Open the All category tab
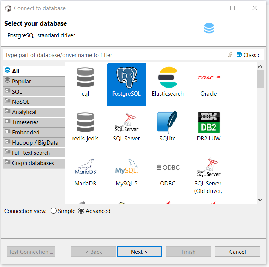 34,71
